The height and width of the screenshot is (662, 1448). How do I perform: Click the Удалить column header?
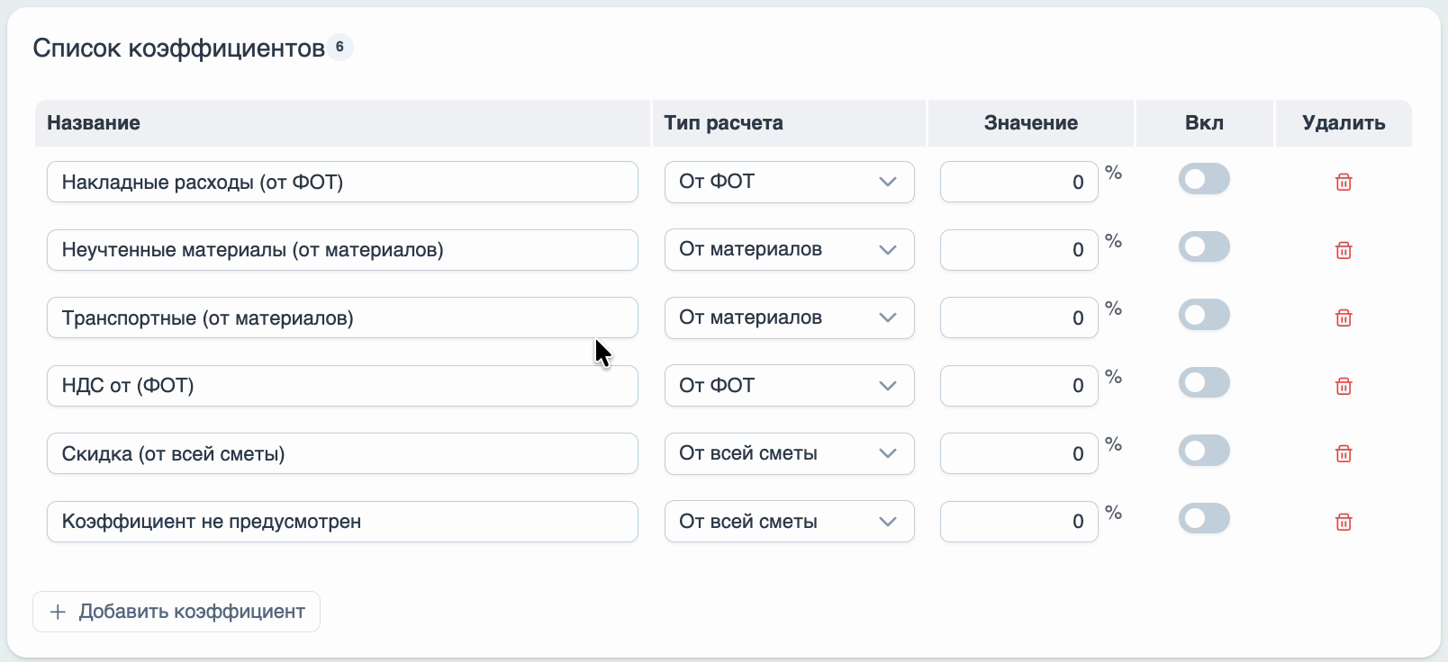coord(1344,123)
